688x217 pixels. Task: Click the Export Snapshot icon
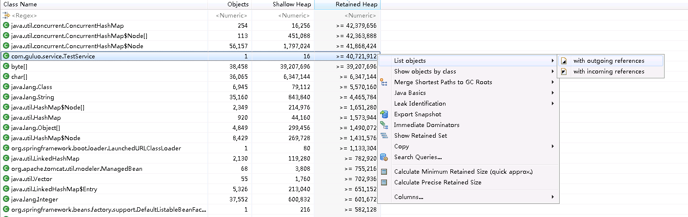[384, 114]
